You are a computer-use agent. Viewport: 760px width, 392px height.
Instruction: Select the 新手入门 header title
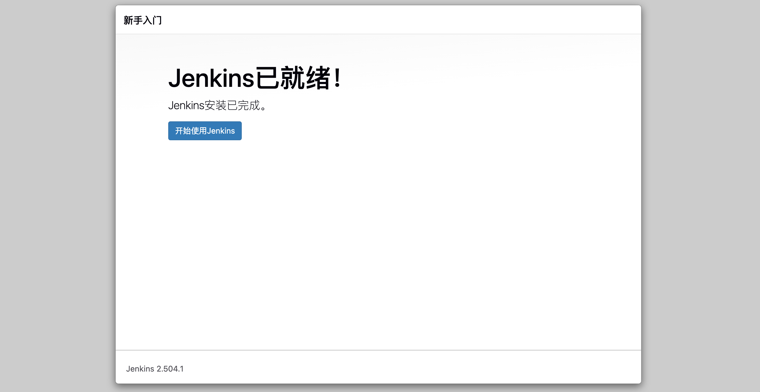[x=142, y=20]
